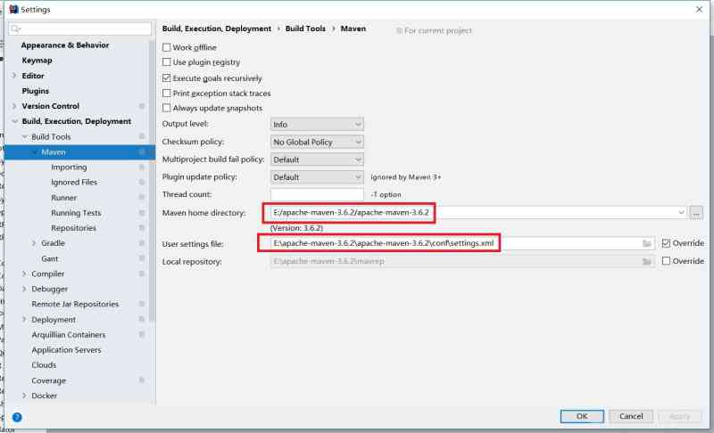This screenshot has height=433, width=714.
Task: Click the folder icon in the Local repository field
Action: (x=646, y=261)
